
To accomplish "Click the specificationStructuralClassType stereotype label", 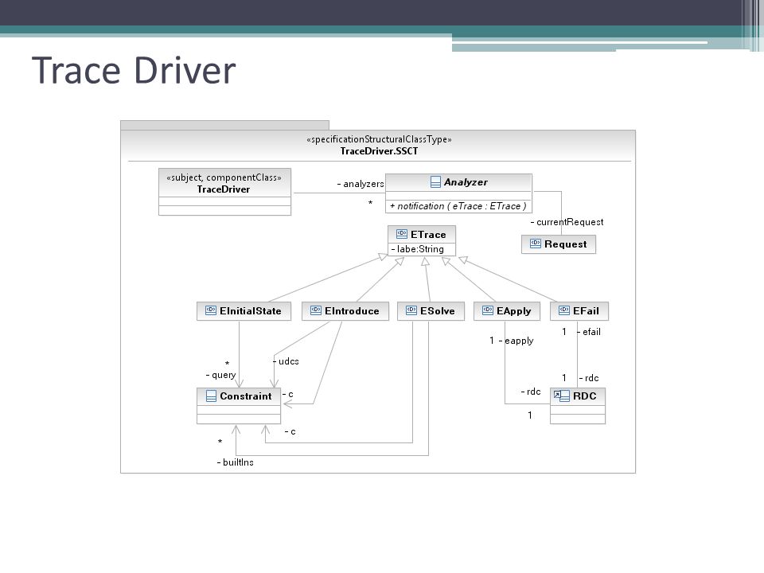I will 379,139.
